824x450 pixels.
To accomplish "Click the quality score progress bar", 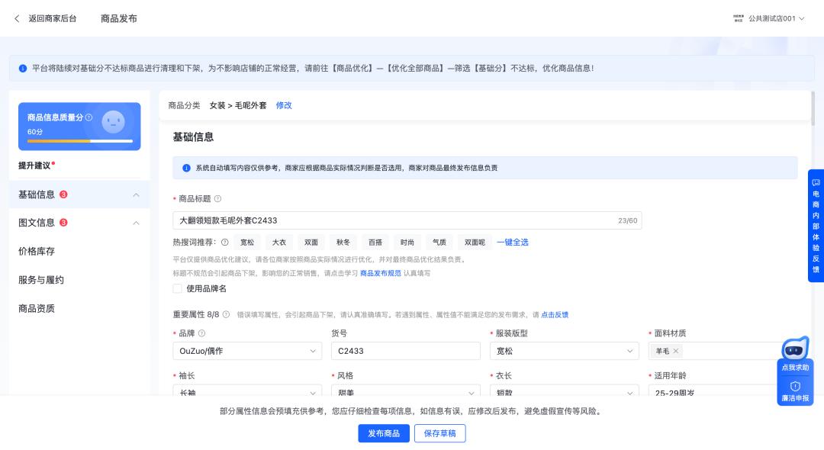I will click(x=79, y=142).
